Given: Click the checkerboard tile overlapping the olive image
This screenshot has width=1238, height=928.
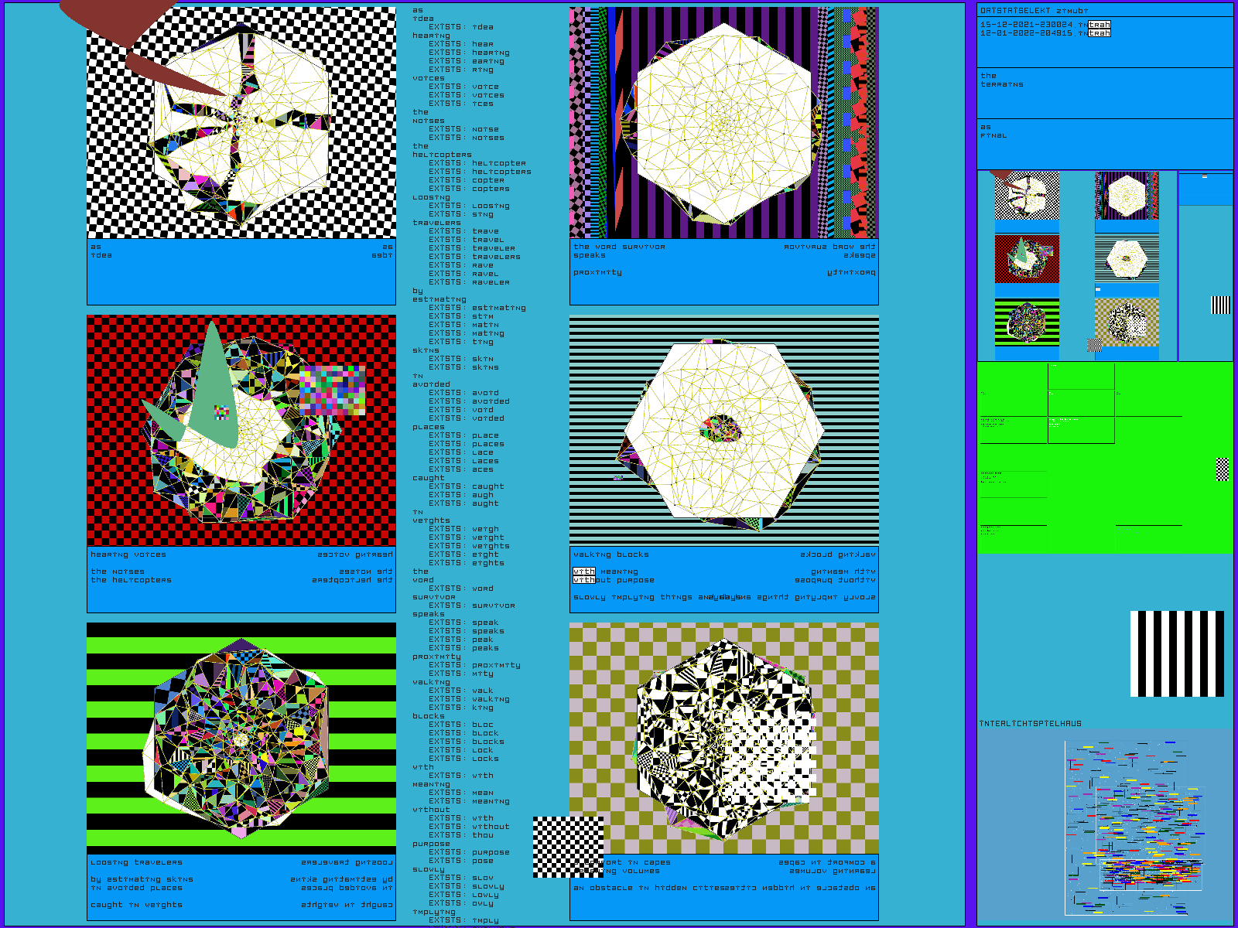Looking at the screenshot, I should tap(567, 847).
